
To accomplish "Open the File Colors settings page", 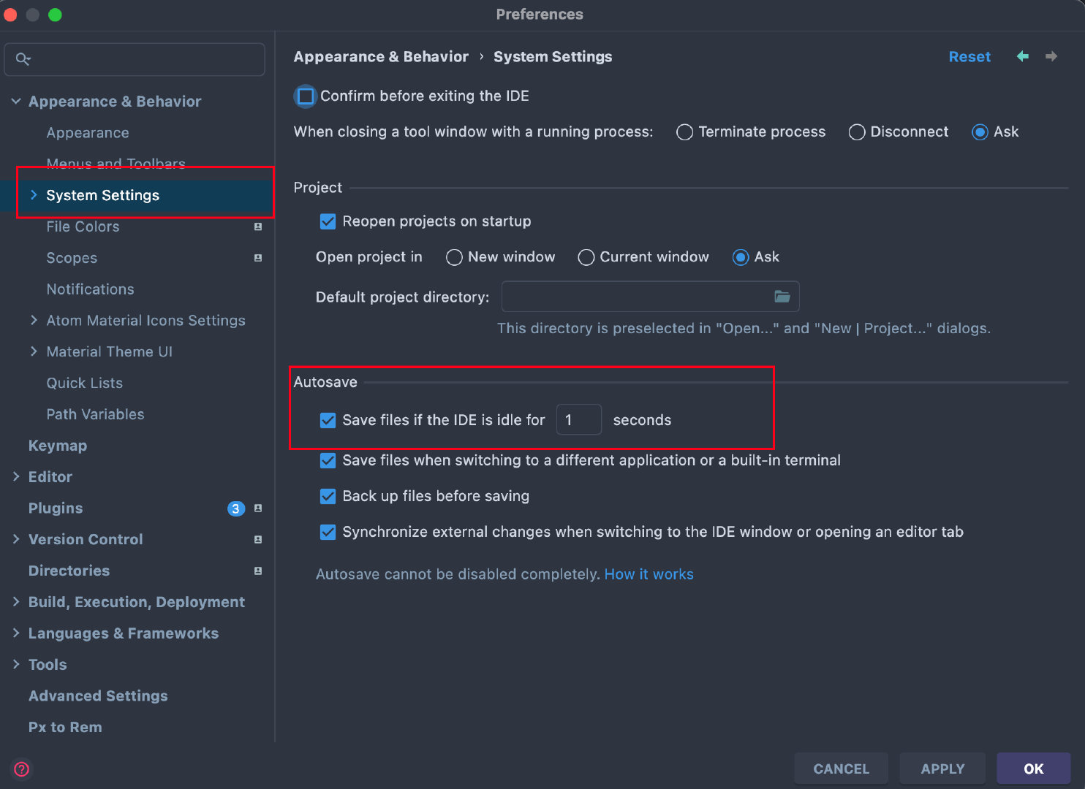I will [x=83, y=226].
